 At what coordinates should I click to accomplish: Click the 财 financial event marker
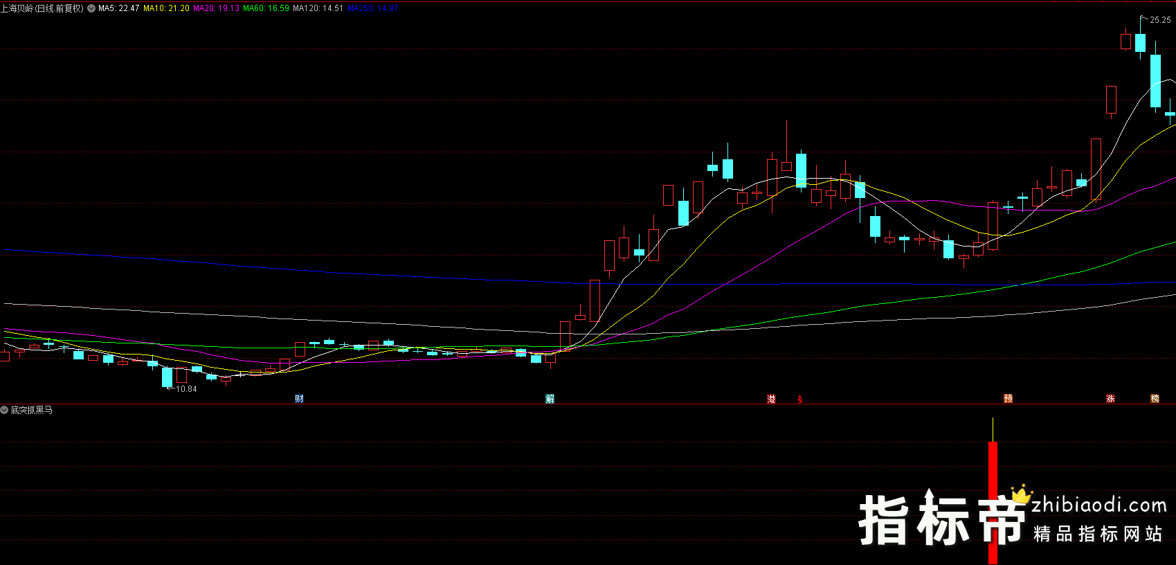[x=299, y=399]
